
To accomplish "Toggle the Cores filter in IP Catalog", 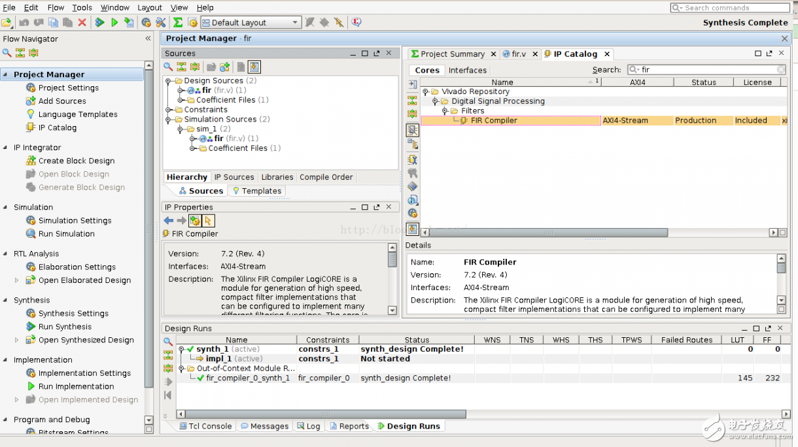I will point(426,70).
